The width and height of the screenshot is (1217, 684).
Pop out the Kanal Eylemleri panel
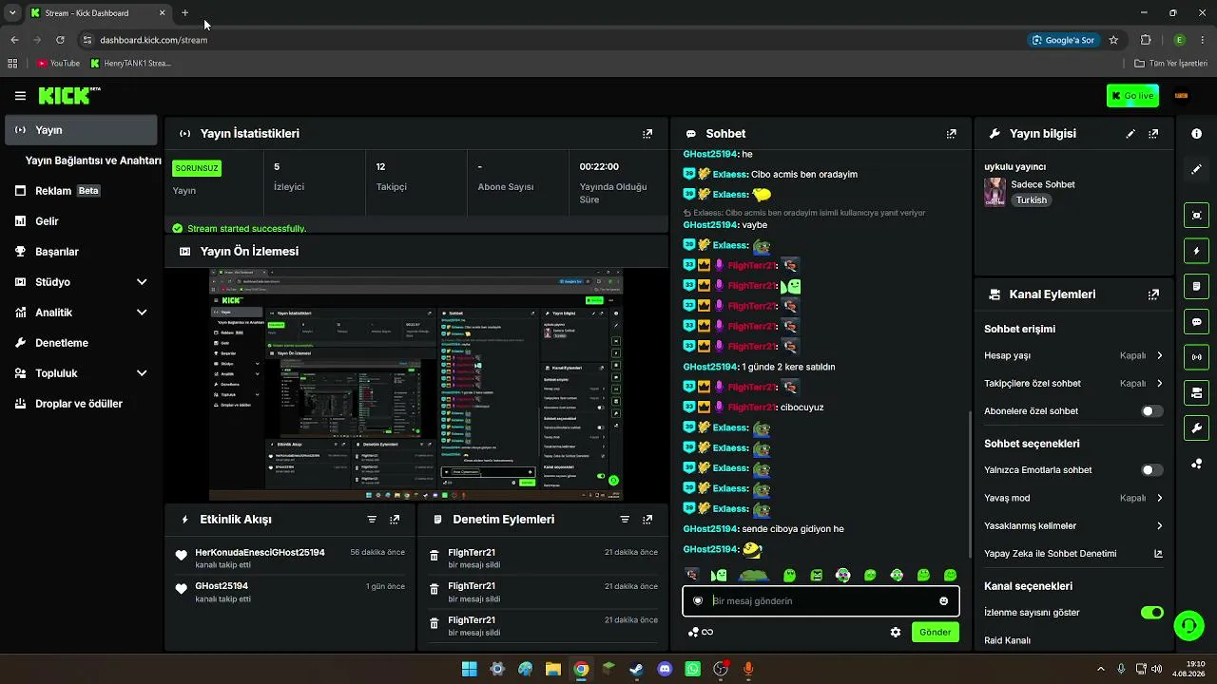[x=1153, y=294]
